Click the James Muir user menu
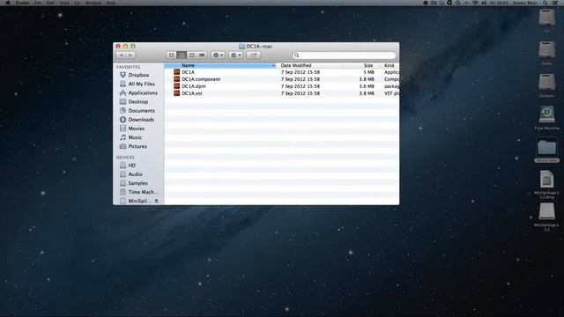This screenshot has width=564, height=317. [525, 3]
